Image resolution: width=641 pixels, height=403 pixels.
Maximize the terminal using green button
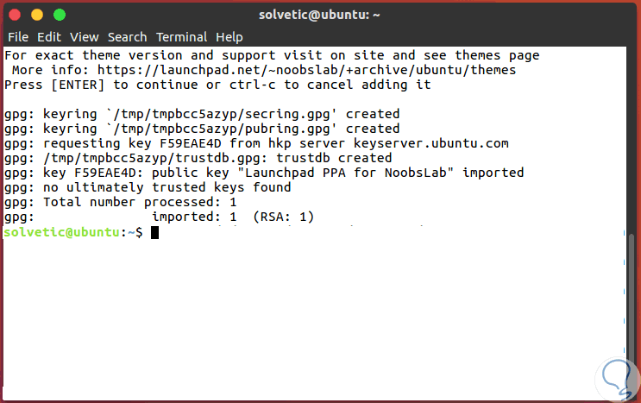[59, 15]
